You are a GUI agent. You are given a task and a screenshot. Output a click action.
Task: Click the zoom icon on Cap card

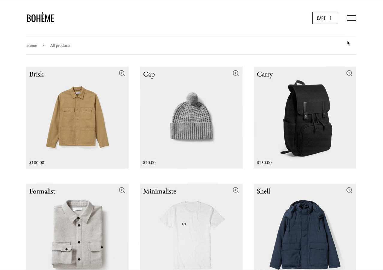coord(236,73)
